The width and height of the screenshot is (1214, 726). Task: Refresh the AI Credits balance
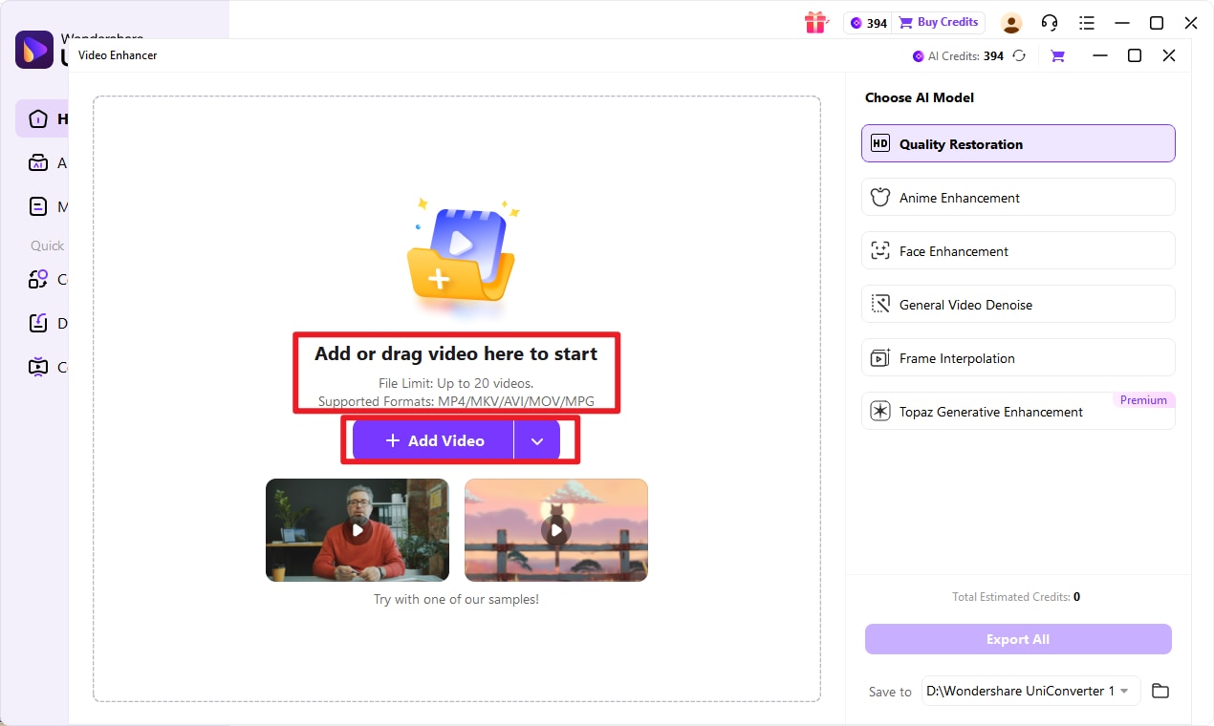click(x=1019, y=55)
